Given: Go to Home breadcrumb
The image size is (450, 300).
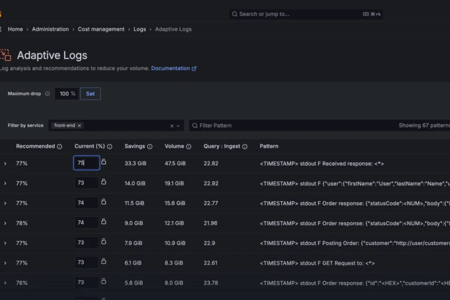Looking at the screenshot, I should pyautogui.click(x=15, y=29).
